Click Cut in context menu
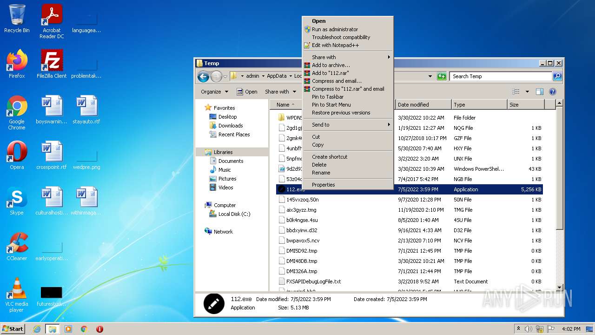 [x=347, y=137]
